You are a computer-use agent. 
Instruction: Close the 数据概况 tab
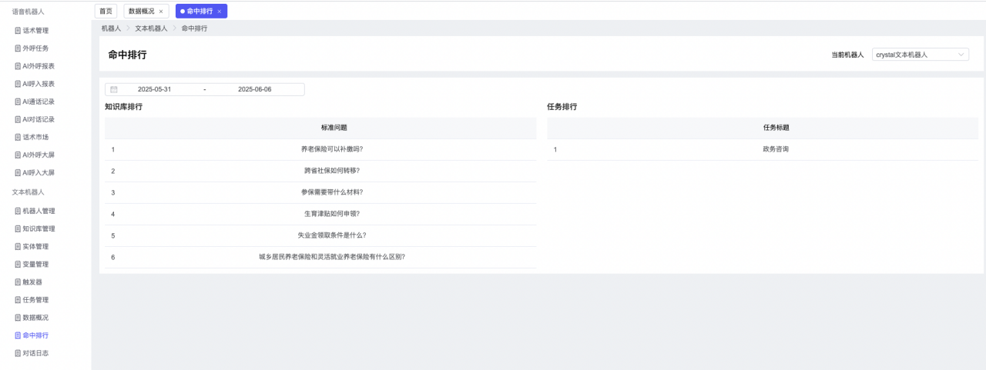tap(161, 12)
